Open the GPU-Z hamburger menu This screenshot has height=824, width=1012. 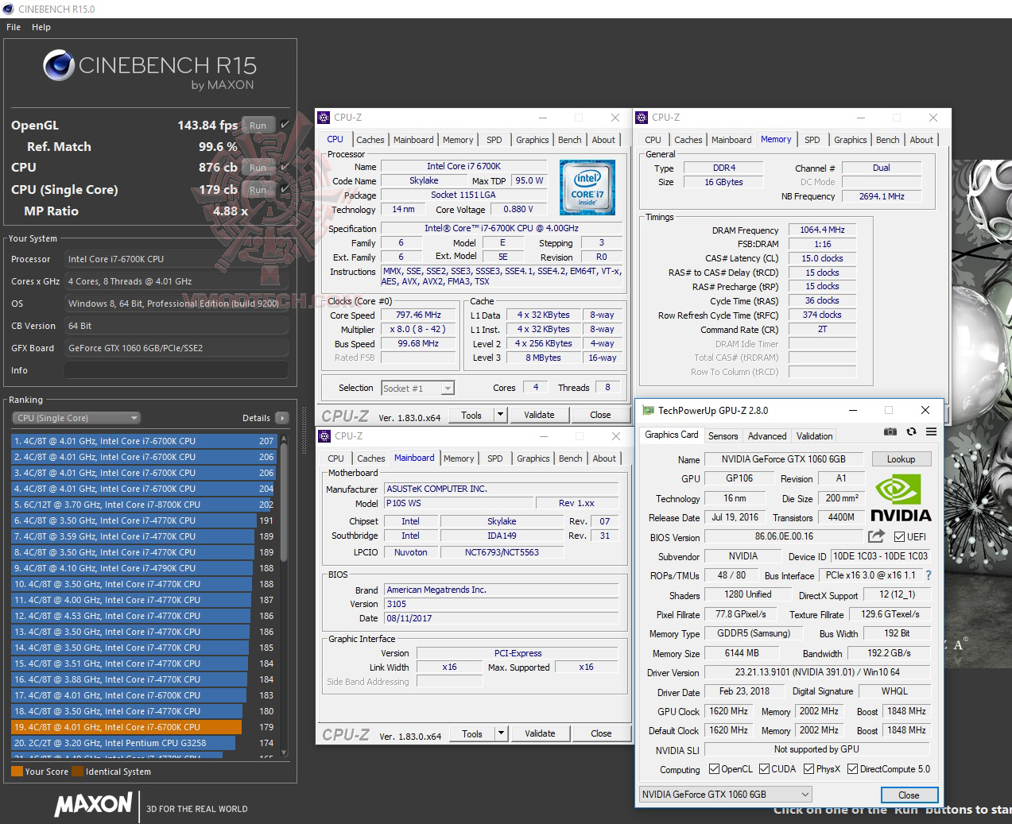(x=931, y=431)
